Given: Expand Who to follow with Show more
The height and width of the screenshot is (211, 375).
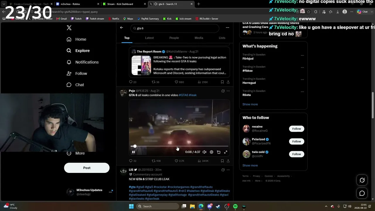Looking at the screenshot, I should [250, 166].
